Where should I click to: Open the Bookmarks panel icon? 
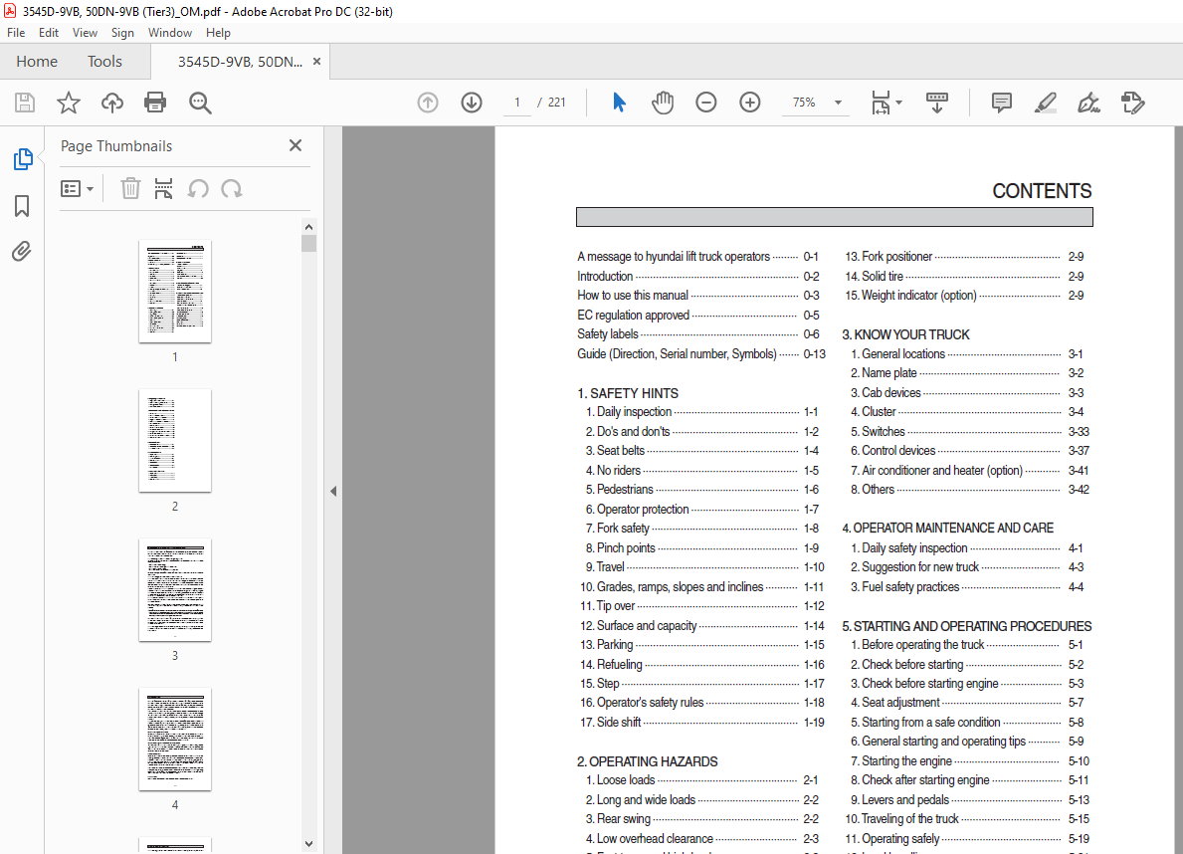coord(22,205)
